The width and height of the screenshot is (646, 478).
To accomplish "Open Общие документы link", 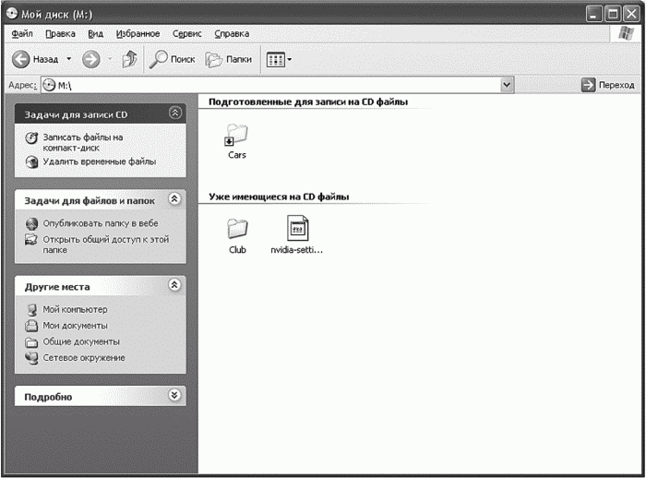I will [81, 341].
